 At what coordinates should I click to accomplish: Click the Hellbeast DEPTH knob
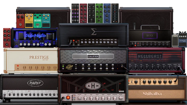[164, 67]
